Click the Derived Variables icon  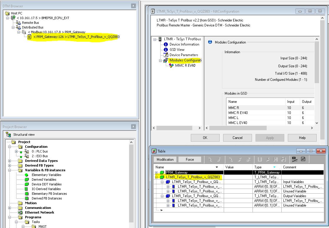point(27,180)
